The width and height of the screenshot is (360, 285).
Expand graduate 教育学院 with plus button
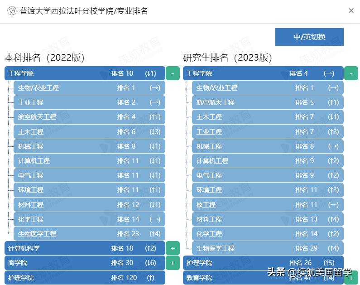click(351, 278)
